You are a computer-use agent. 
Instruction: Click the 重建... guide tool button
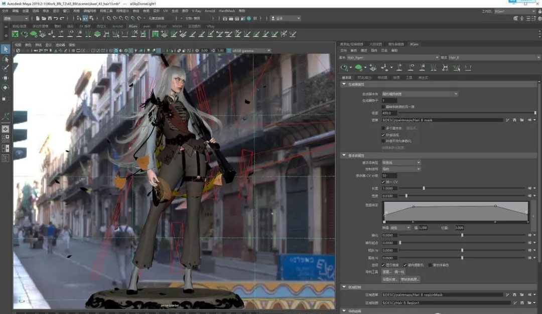(387, 272)
